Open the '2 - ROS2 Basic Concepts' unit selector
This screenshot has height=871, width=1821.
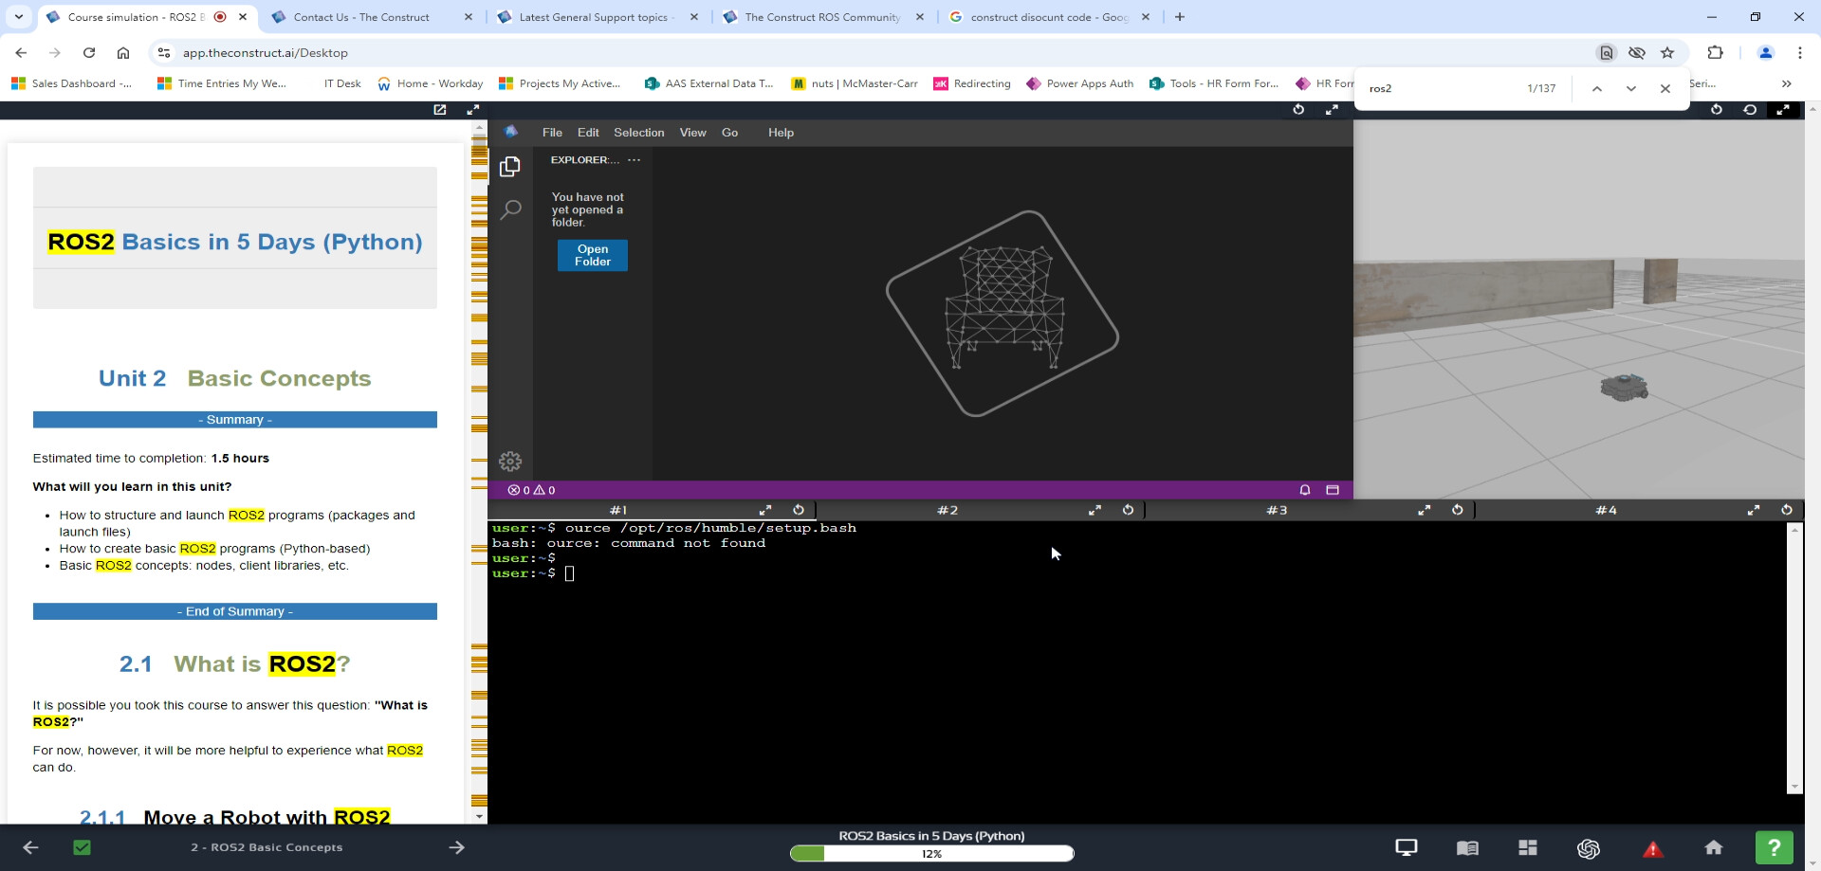pyautogui.click(x=267, y=847)
